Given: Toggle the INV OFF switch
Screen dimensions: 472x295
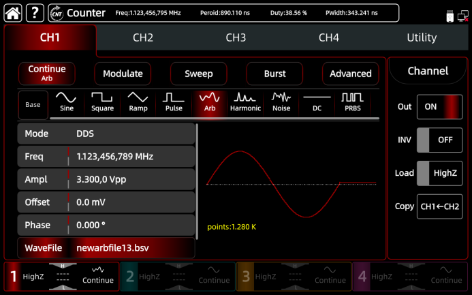Looking at the screenshot, I should 439,140.
